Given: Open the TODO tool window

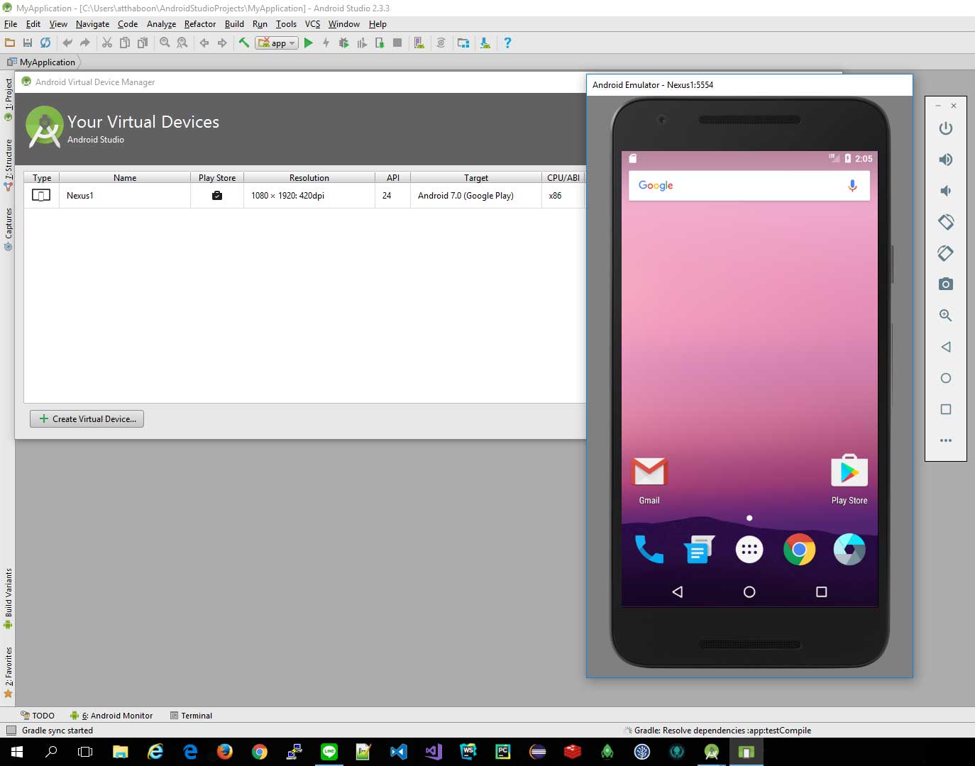Looking at the screenshot, I should (38, 715).
